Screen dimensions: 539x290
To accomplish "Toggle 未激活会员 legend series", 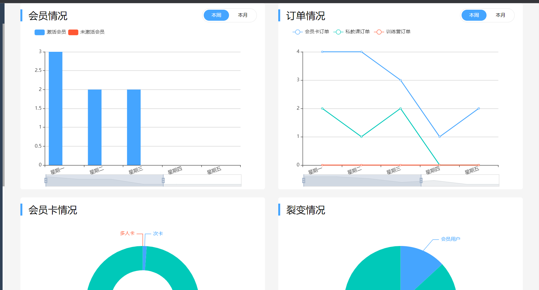I will tap(86, 32).
